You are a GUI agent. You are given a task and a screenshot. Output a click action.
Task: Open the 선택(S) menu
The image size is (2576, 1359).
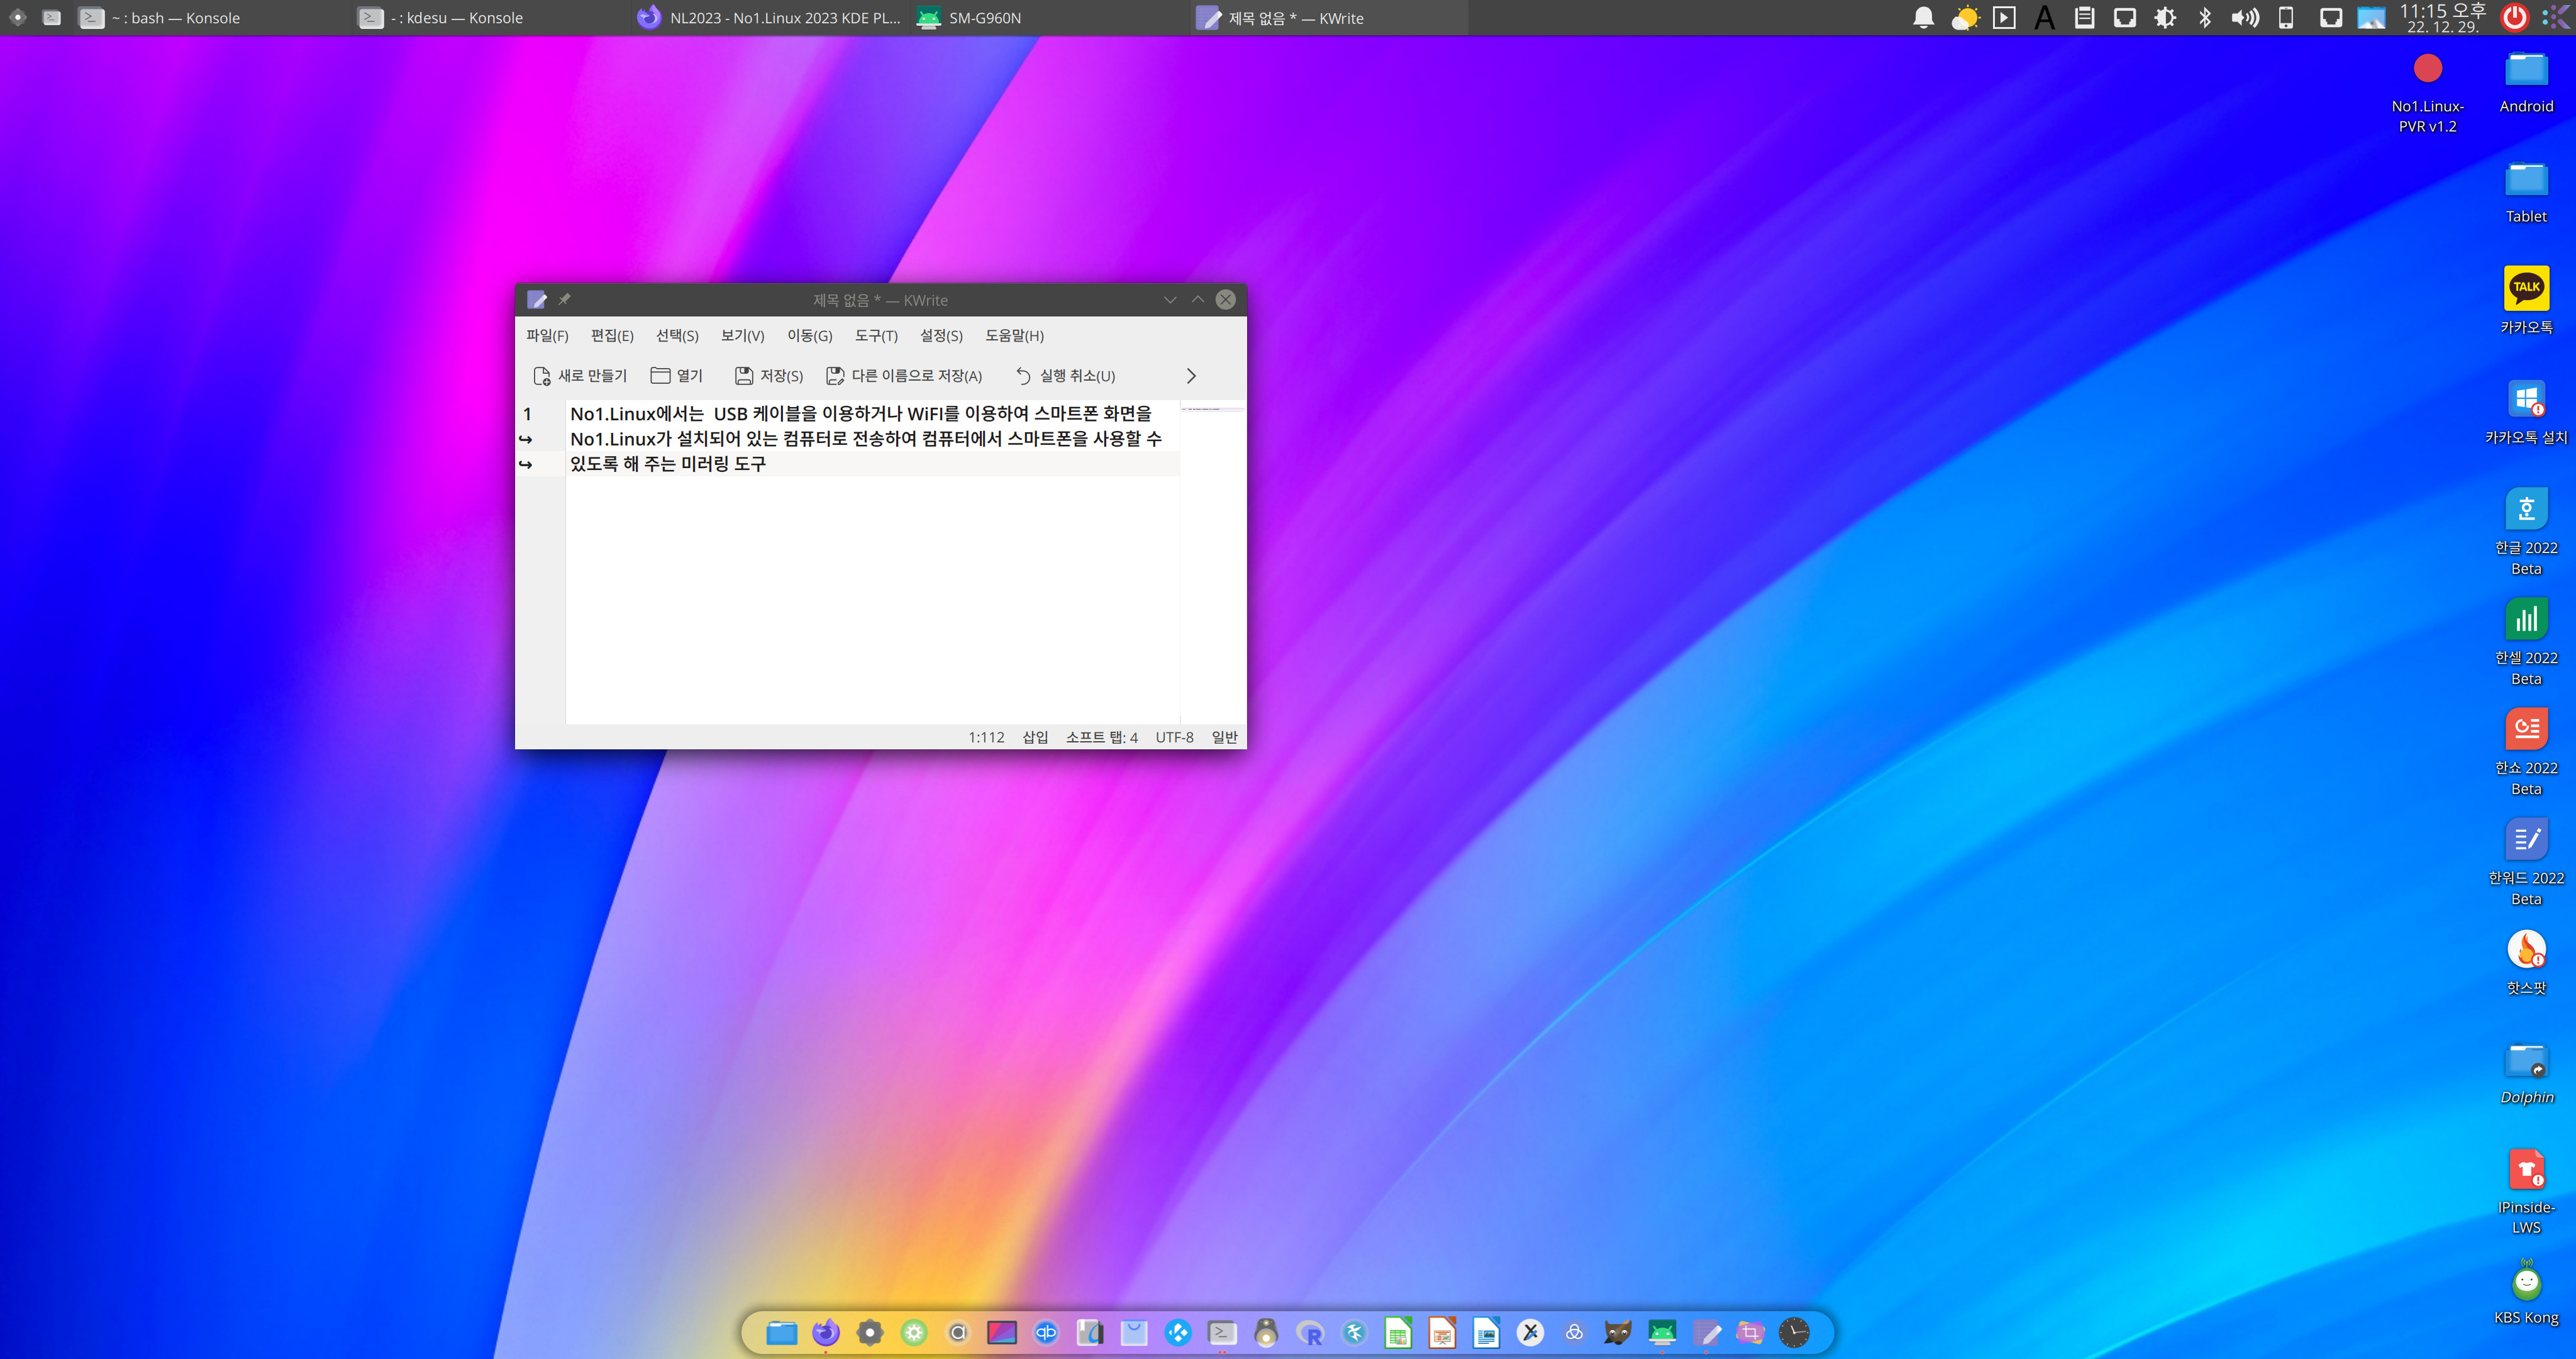point(677,335)
